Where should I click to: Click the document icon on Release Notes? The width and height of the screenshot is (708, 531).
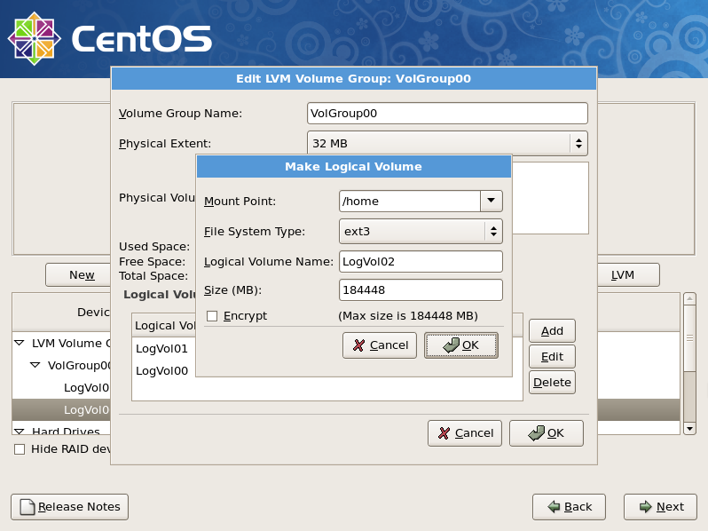[x=28, y=507]
